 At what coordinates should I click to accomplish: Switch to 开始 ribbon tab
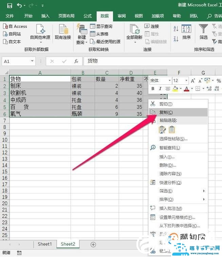click(x=28, y=16)
